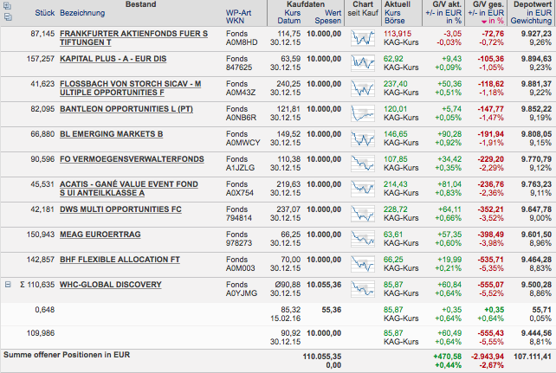The width and height of the screenshot is (556, 373).
Task: Open chart thumbnail for MEAG Euroertrag
Action: (x=363, y=239)
